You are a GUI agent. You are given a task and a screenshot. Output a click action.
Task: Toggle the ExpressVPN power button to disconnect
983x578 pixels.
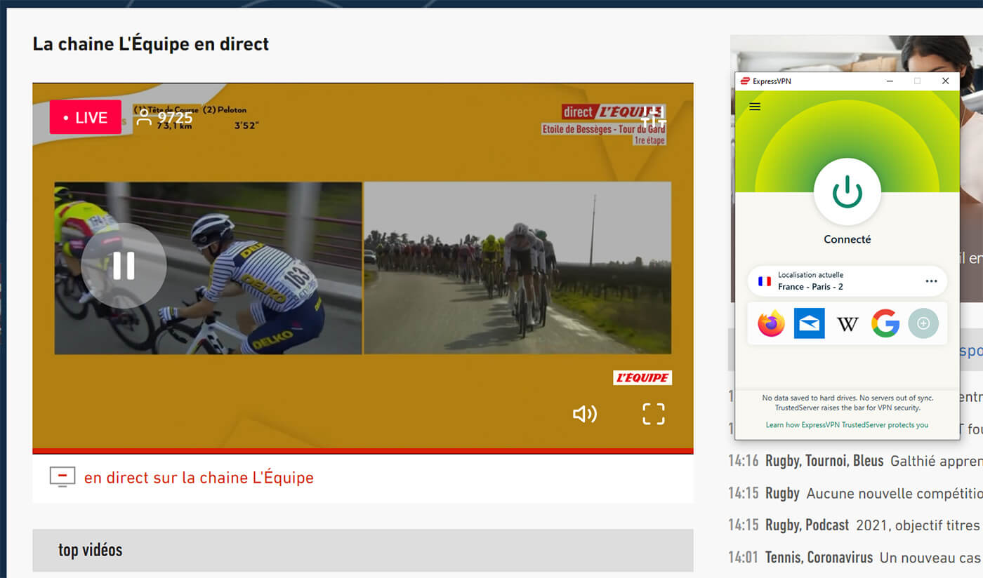(847, 192)
